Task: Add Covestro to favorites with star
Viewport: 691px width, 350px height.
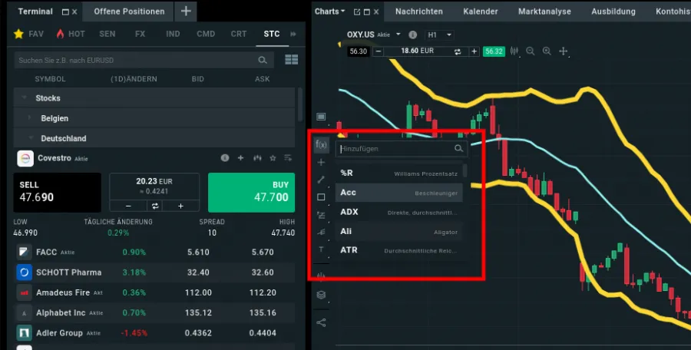Action: [272, 158]
